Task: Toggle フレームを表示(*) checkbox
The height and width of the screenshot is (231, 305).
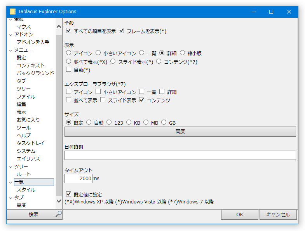Action: point(121,31)
